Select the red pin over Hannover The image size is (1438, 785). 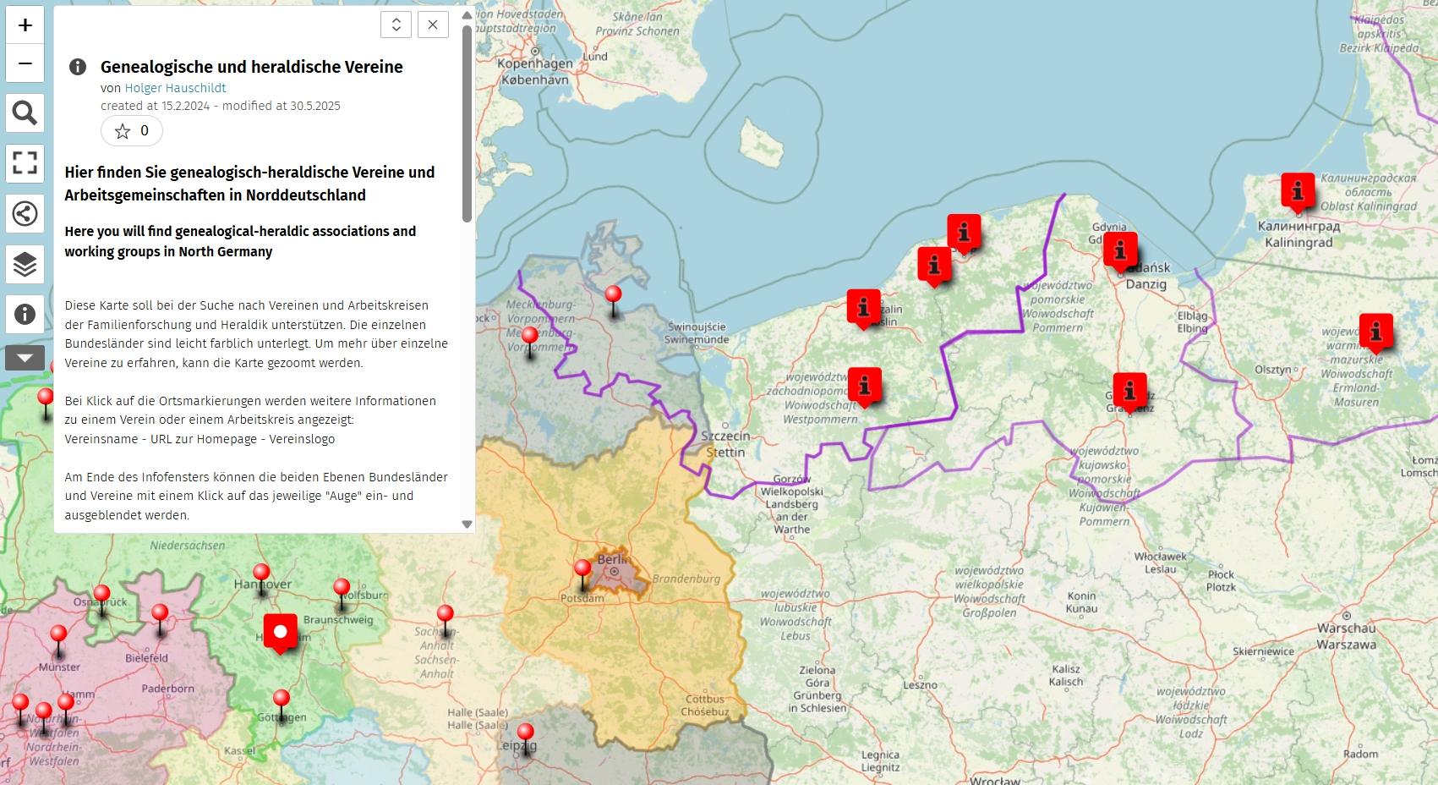262,575
